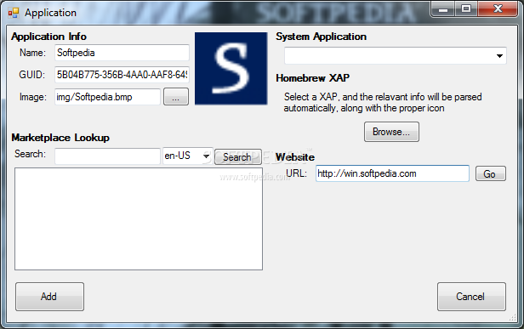Click the 'Marketplace Lookup' heading
Viewport: 524px width, 329px height.
pyautogui.click(x=60, y=138)
